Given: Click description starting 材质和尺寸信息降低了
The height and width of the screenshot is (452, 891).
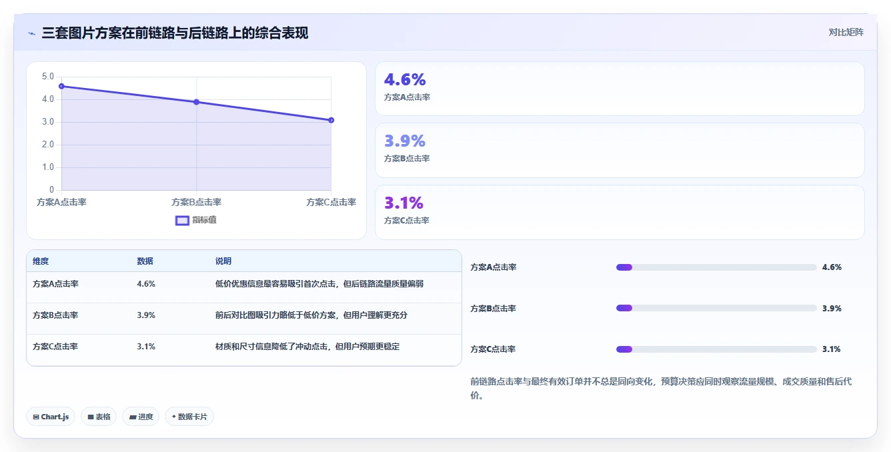Looking at the screenshot, I should [x=307, y=347].
